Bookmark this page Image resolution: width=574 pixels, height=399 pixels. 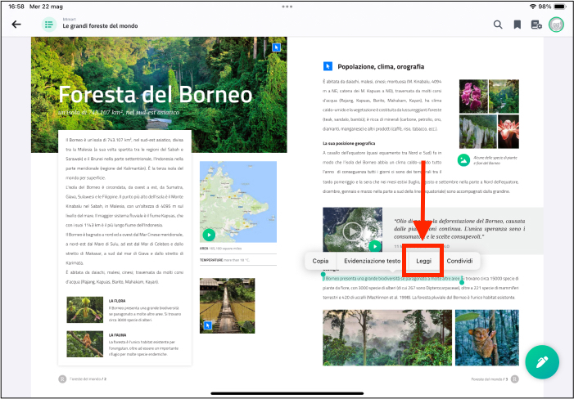(518, 25)
